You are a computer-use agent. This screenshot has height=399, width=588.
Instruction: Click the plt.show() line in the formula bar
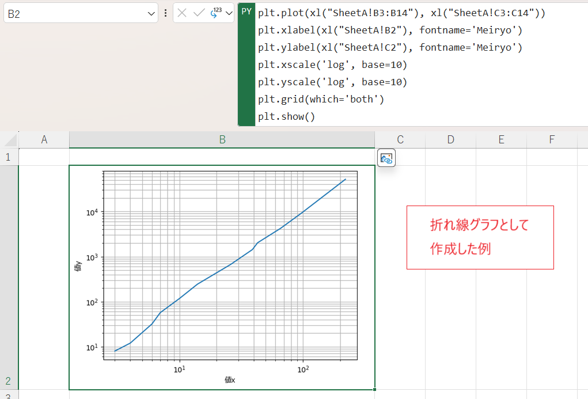pyautogui.click(x=286, y=116)
